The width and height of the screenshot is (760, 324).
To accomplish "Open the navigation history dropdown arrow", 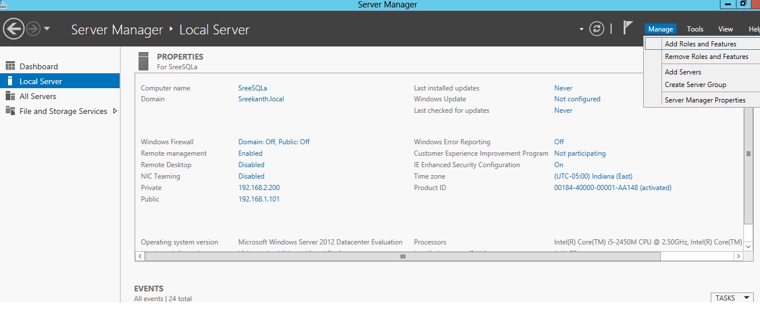I will click(47, 29).
